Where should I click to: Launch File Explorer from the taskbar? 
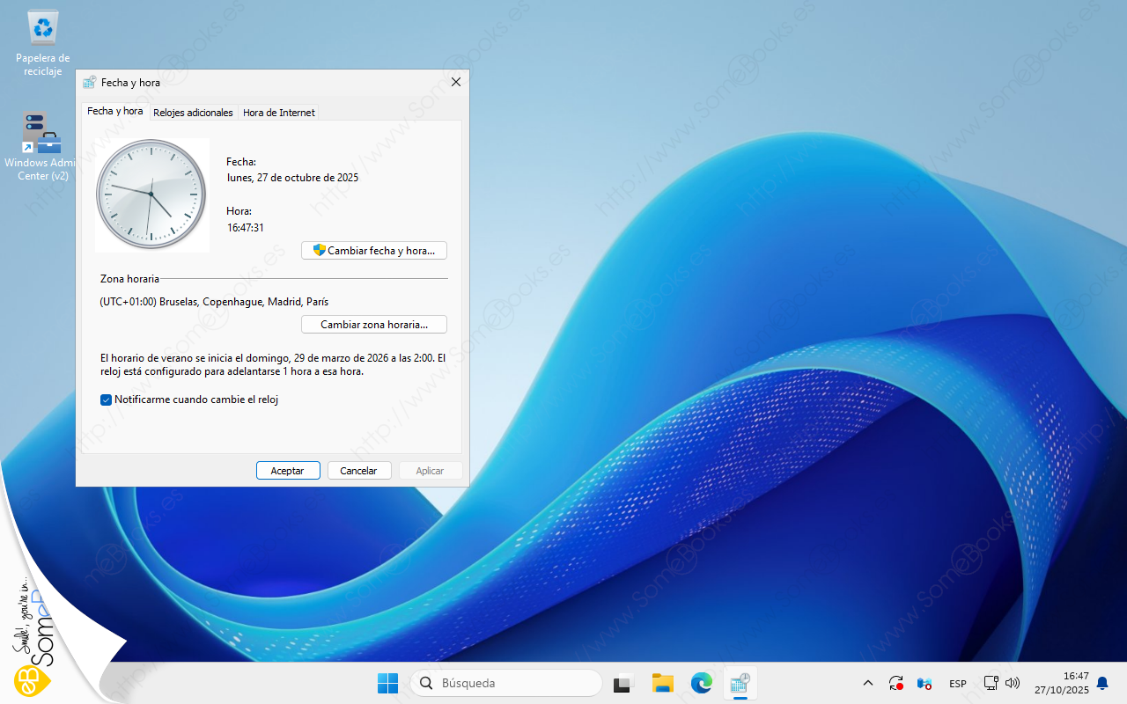pyautogui.click(x=662, y=683)
